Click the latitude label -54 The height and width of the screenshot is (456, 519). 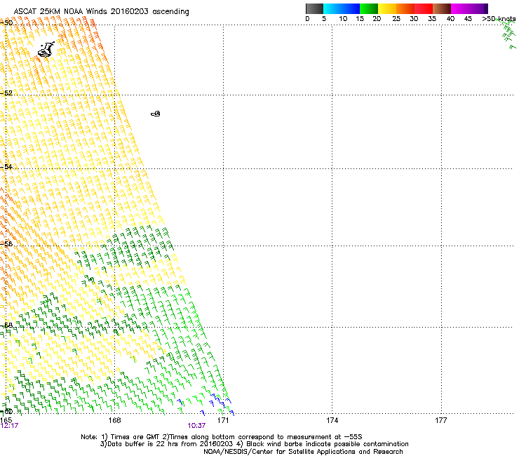pyautogui.click(x=6, y=166)
